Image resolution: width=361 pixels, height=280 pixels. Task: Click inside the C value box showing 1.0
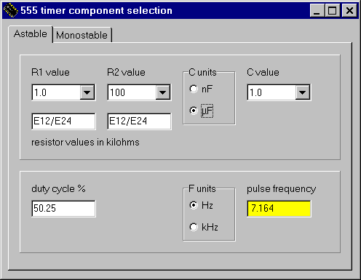[x=271, y=92]
